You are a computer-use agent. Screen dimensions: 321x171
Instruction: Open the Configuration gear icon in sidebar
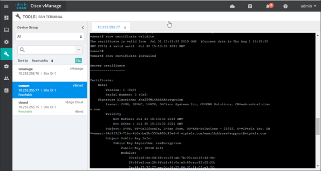(7, 42)
